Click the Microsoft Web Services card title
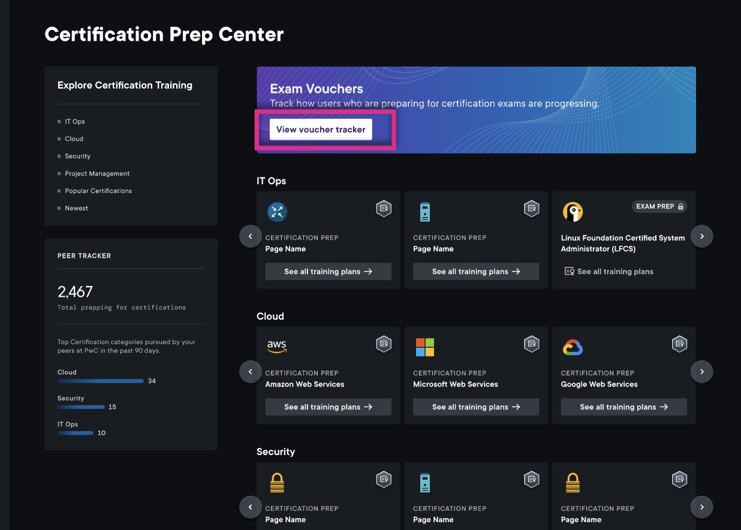 tap(456, 384)
